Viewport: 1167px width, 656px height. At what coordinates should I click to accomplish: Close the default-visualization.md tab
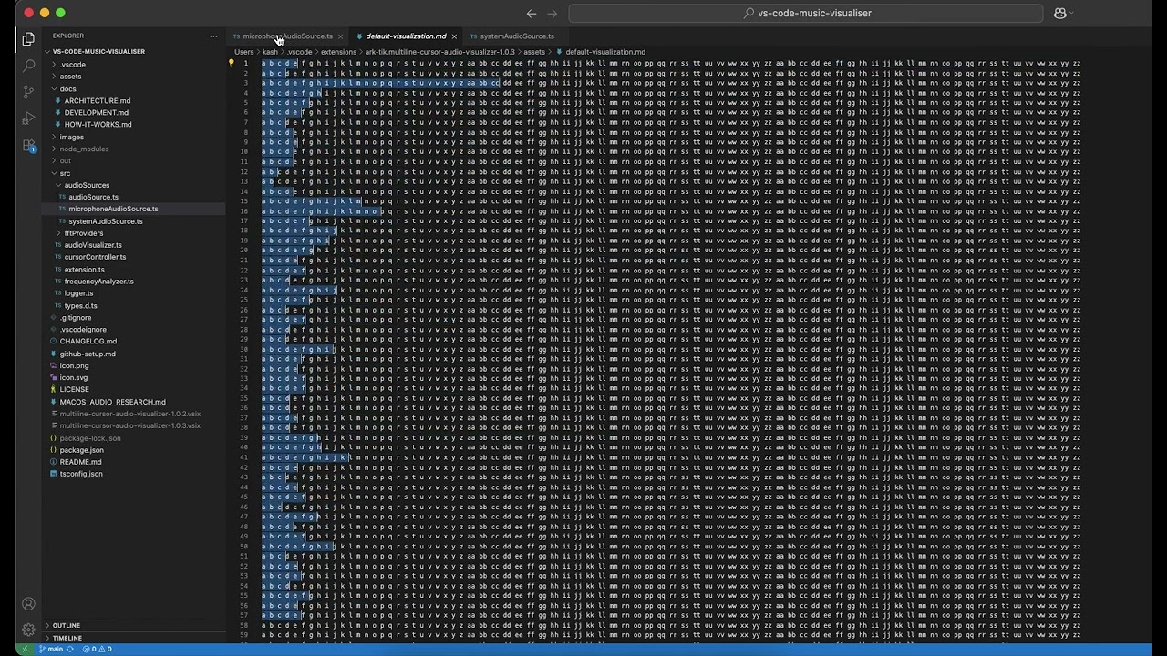[x=454, y=36]
